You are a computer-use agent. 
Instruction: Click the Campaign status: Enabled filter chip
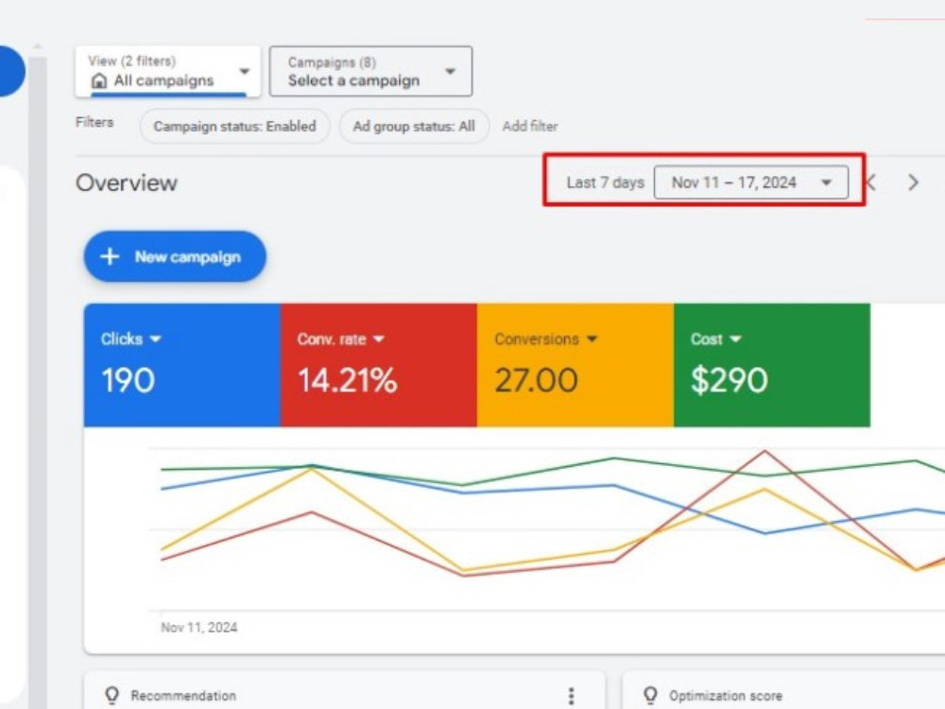coord(235,126)
